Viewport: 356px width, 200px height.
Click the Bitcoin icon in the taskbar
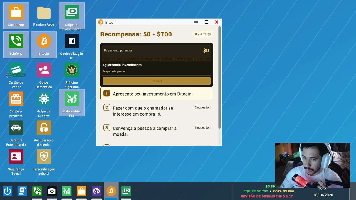(x=111, y=191)
